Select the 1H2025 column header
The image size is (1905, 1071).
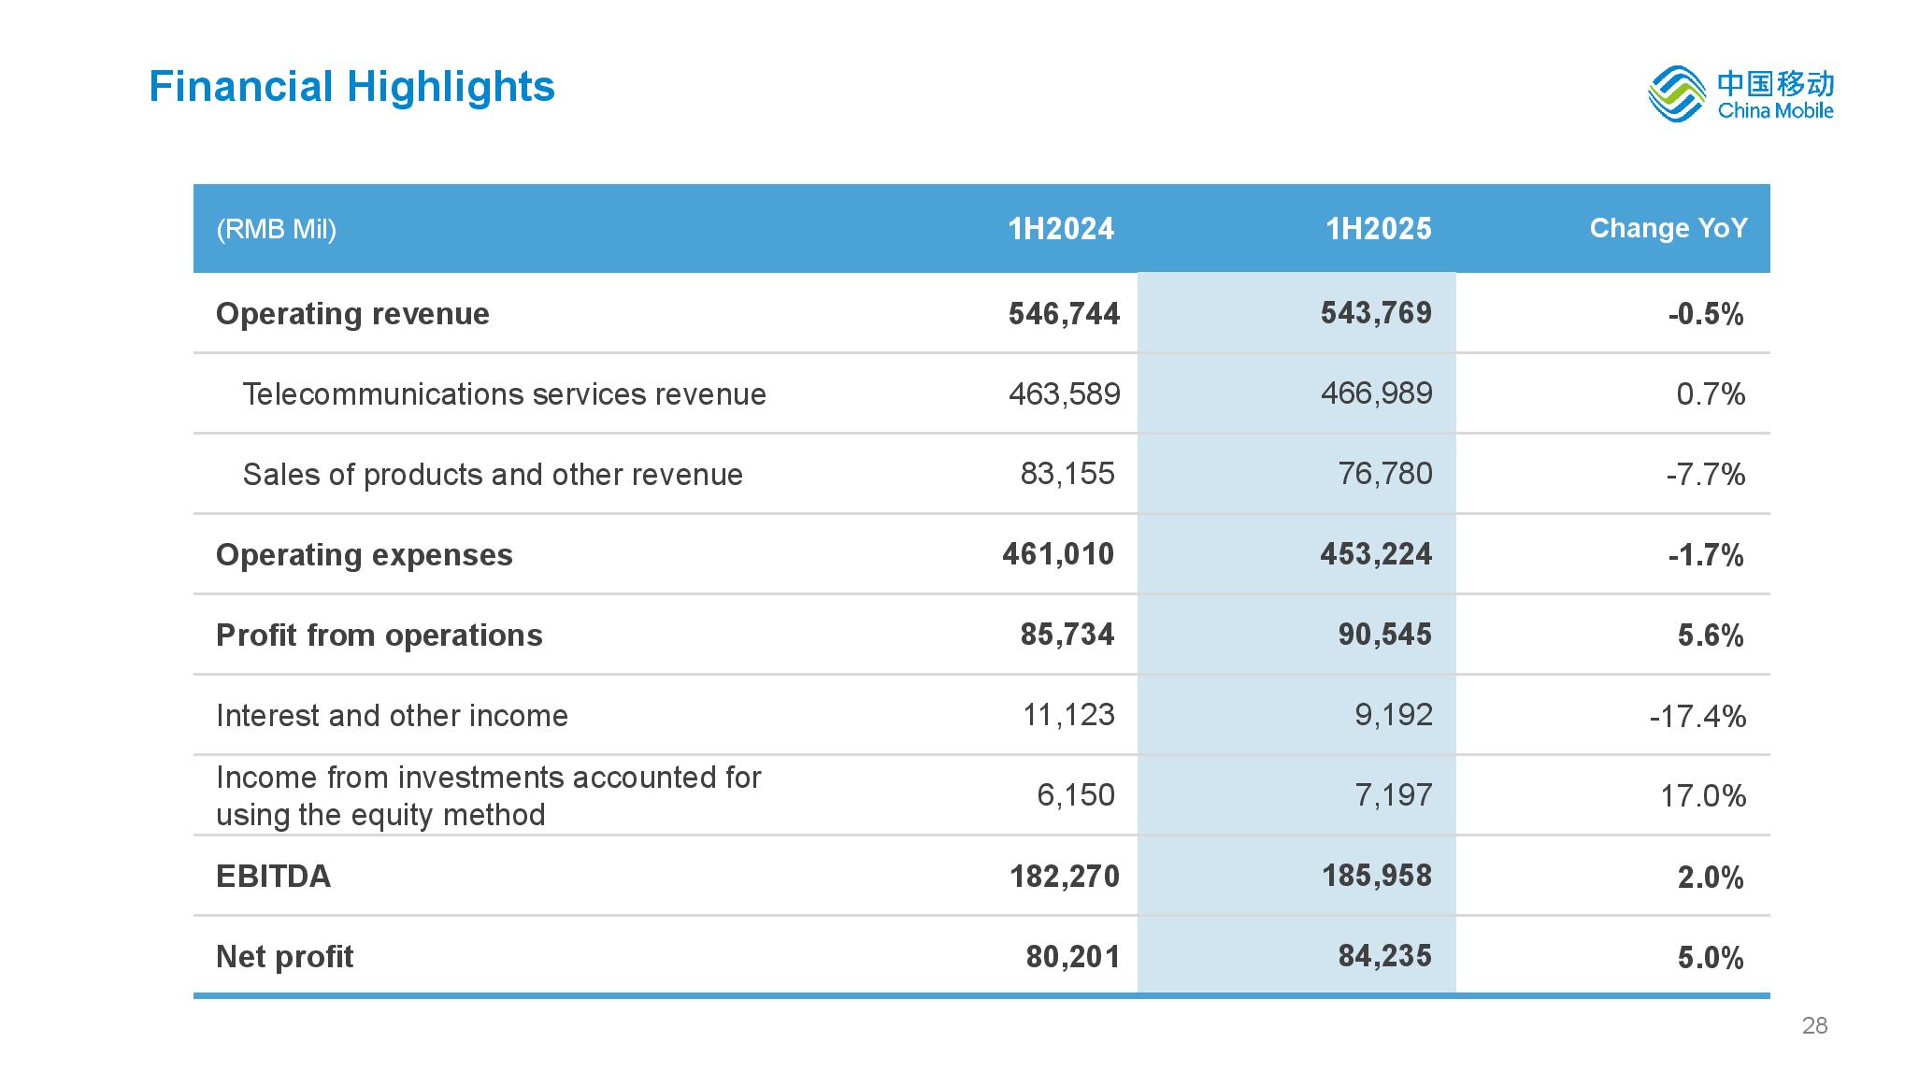(x=1378, y=229)
